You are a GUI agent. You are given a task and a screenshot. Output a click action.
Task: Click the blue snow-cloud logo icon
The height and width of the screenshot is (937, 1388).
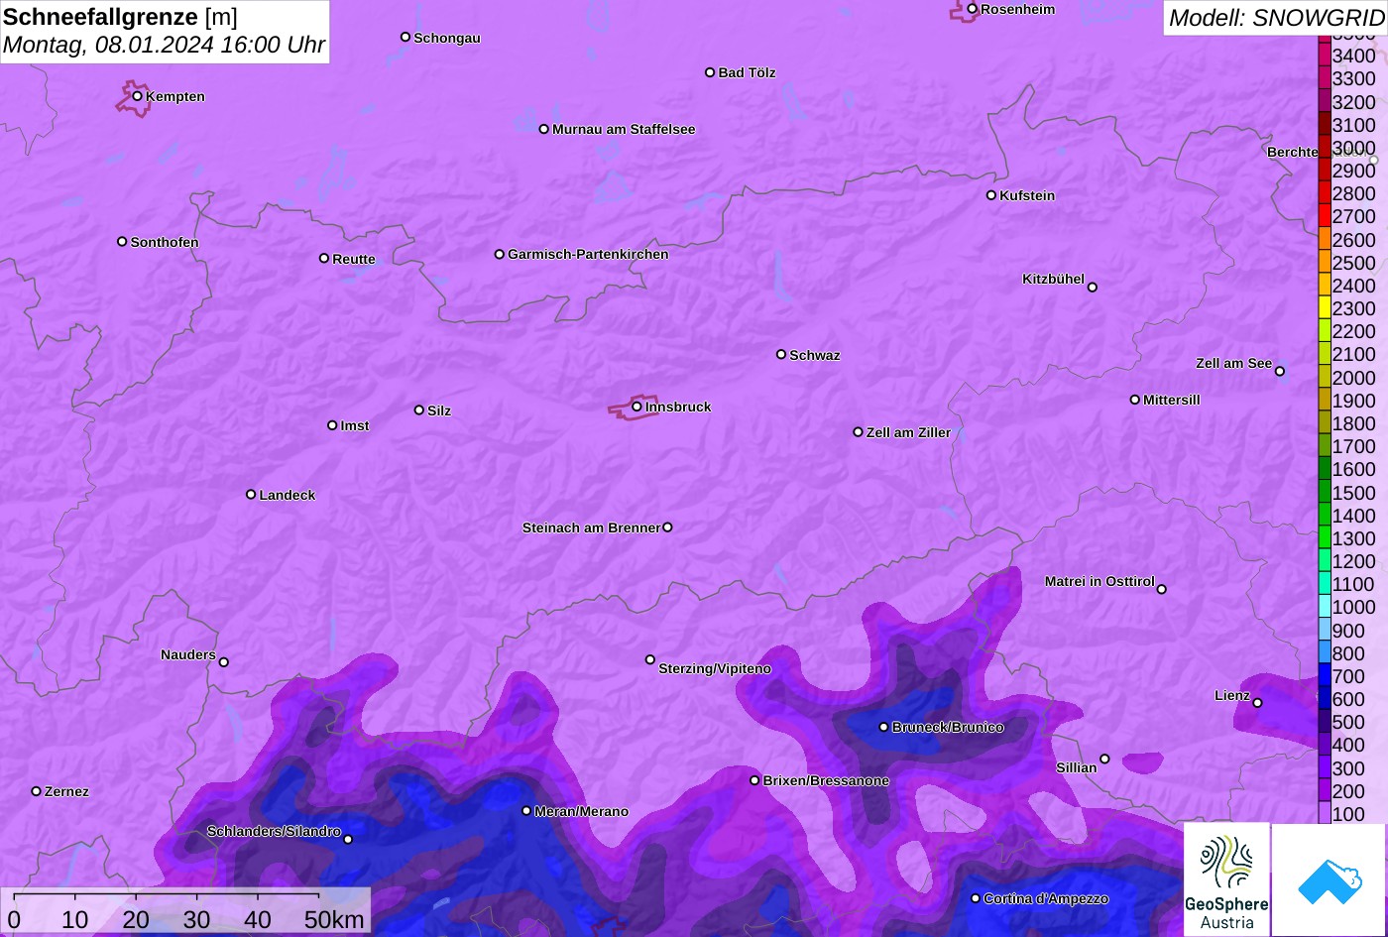tap(1330, 880)
